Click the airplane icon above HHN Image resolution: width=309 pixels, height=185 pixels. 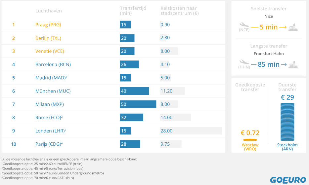[244, 62]
